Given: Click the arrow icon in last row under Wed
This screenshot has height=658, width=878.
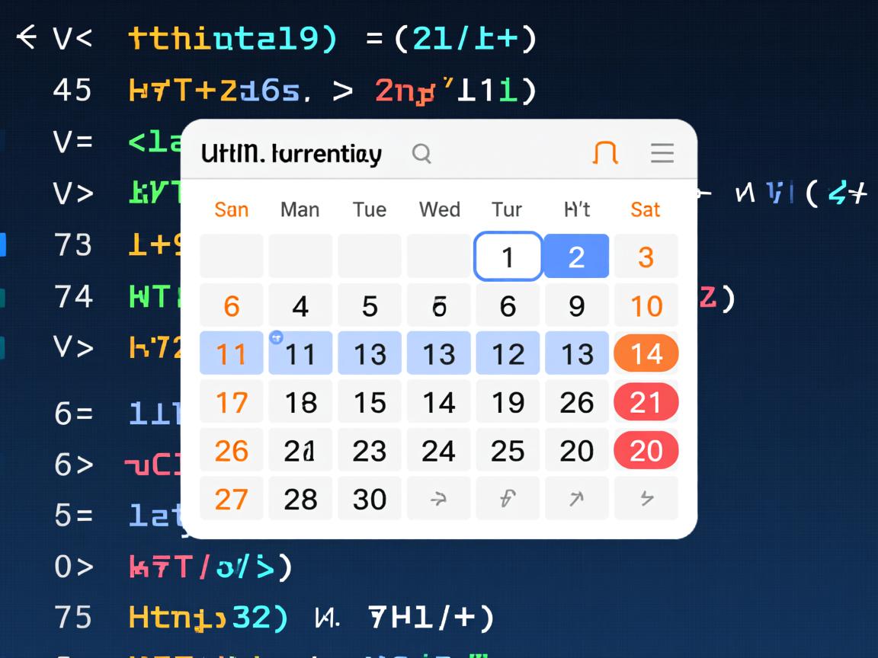Looking at the screenshot, I should tap(438, 499).
